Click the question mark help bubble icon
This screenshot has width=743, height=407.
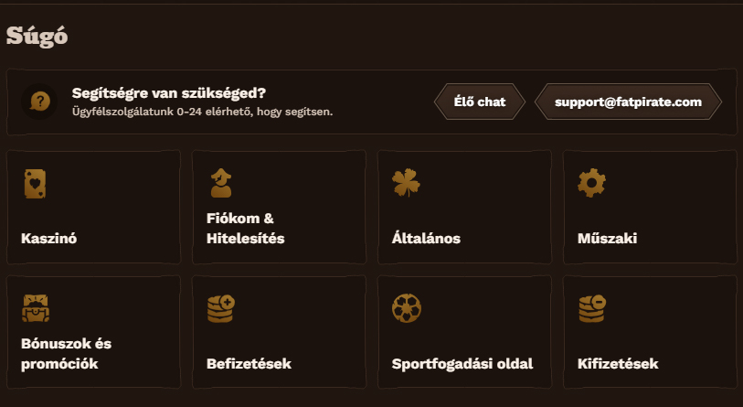39,101
